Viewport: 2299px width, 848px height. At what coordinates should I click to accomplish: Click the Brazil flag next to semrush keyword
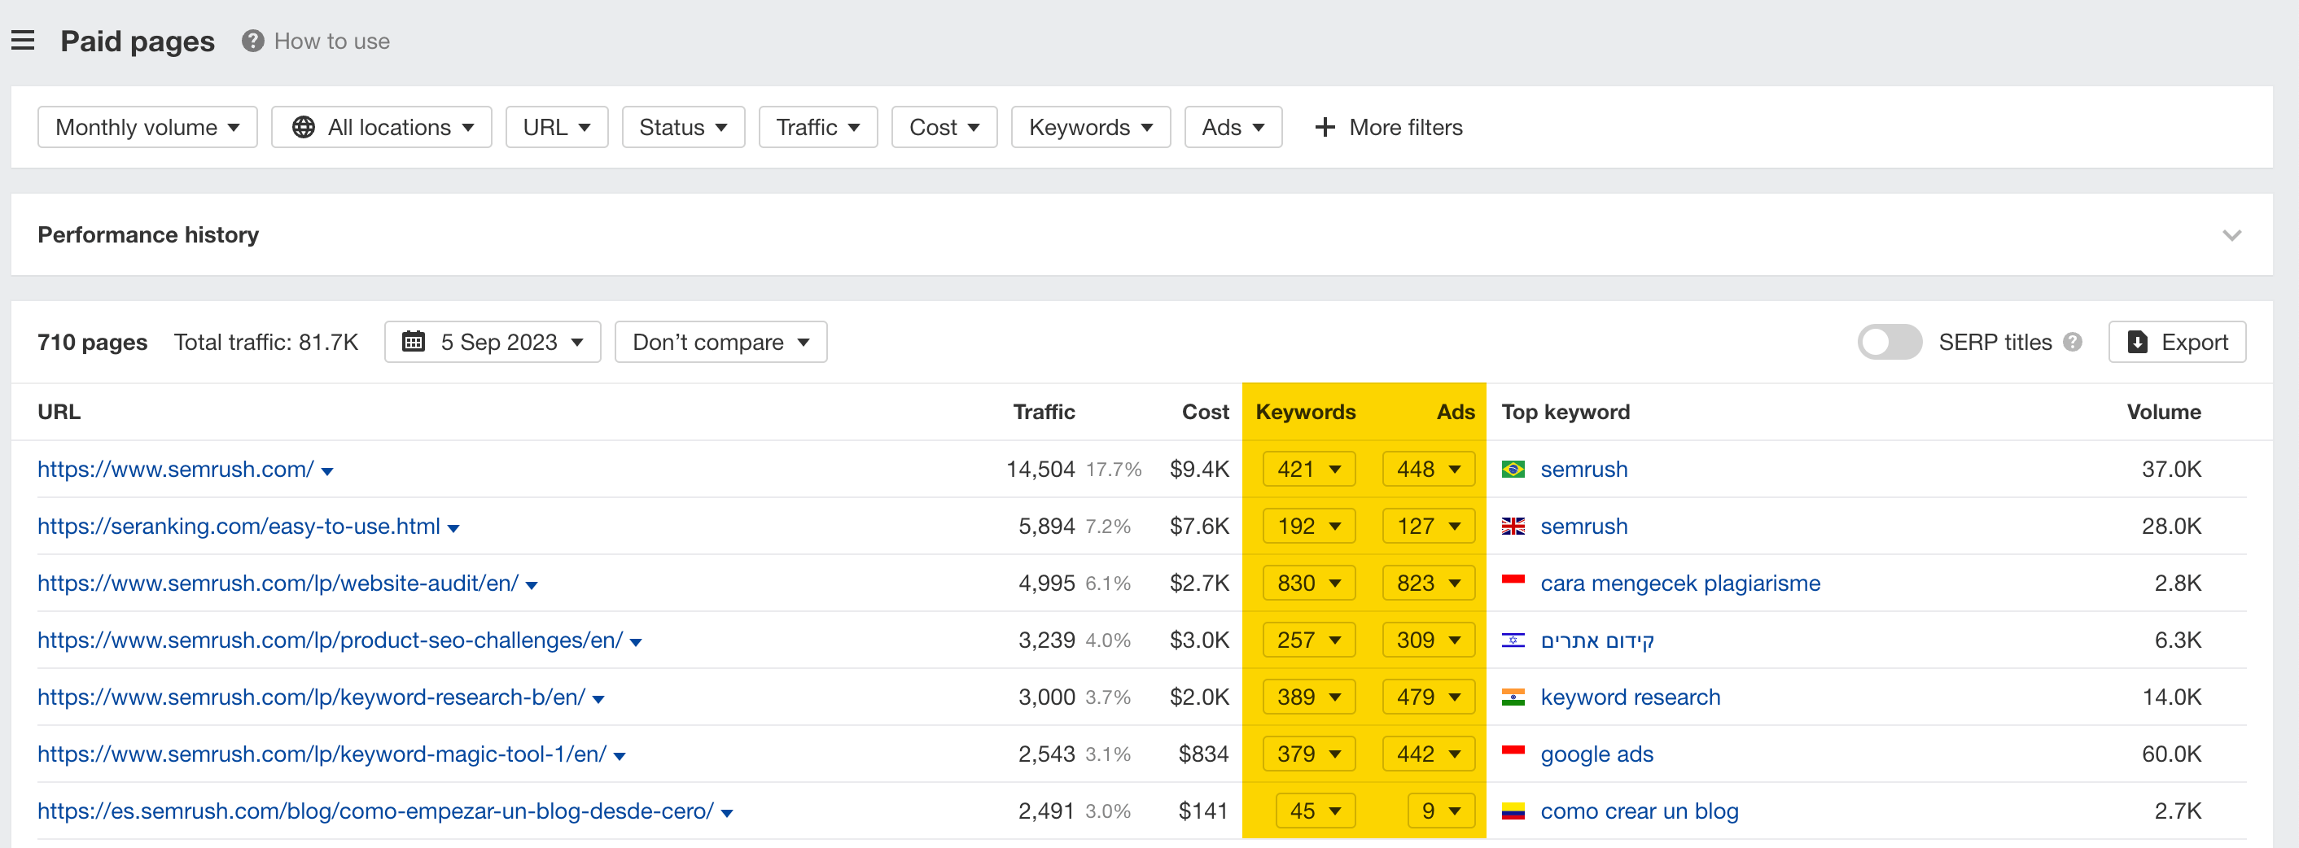(1514, 469)
